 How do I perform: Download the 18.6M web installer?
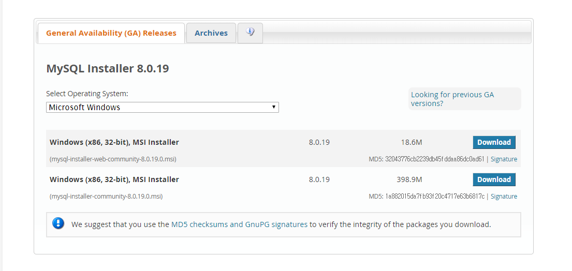click(494, 142)
